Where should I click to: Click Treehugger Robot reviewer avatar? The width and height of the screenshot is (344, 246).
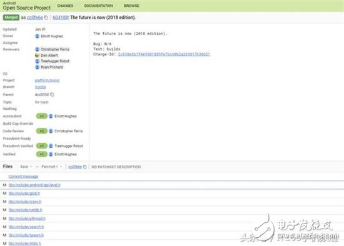click(x=38, y=61)
